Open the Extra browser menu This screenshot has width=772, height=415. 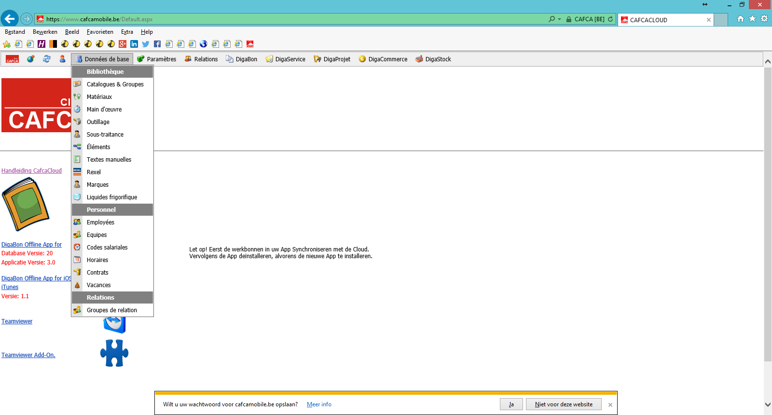pos(127,32)
